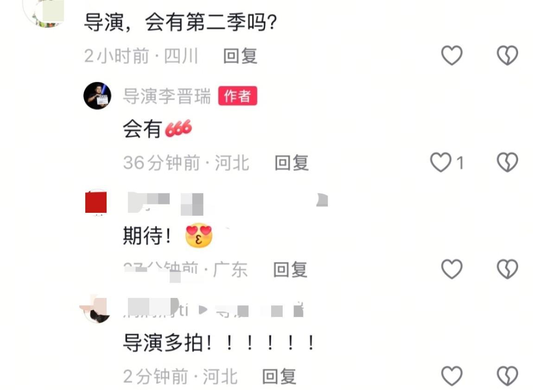
Task: Reply to the 四川 comment via 回复
Action: coord(241,56)
